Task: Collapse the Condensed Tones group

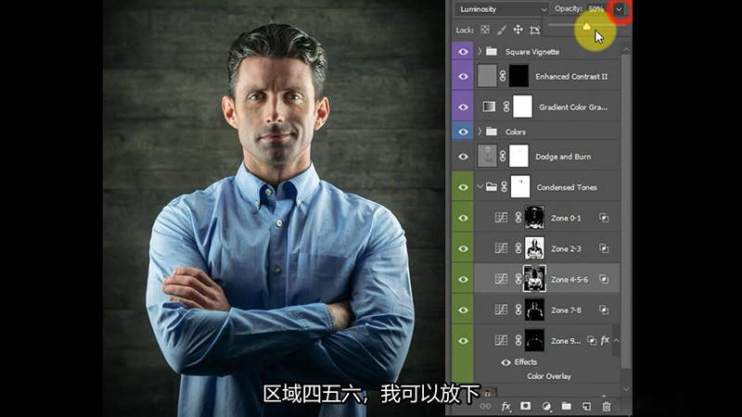Action: pyautogui.click(x=480, y=187)
